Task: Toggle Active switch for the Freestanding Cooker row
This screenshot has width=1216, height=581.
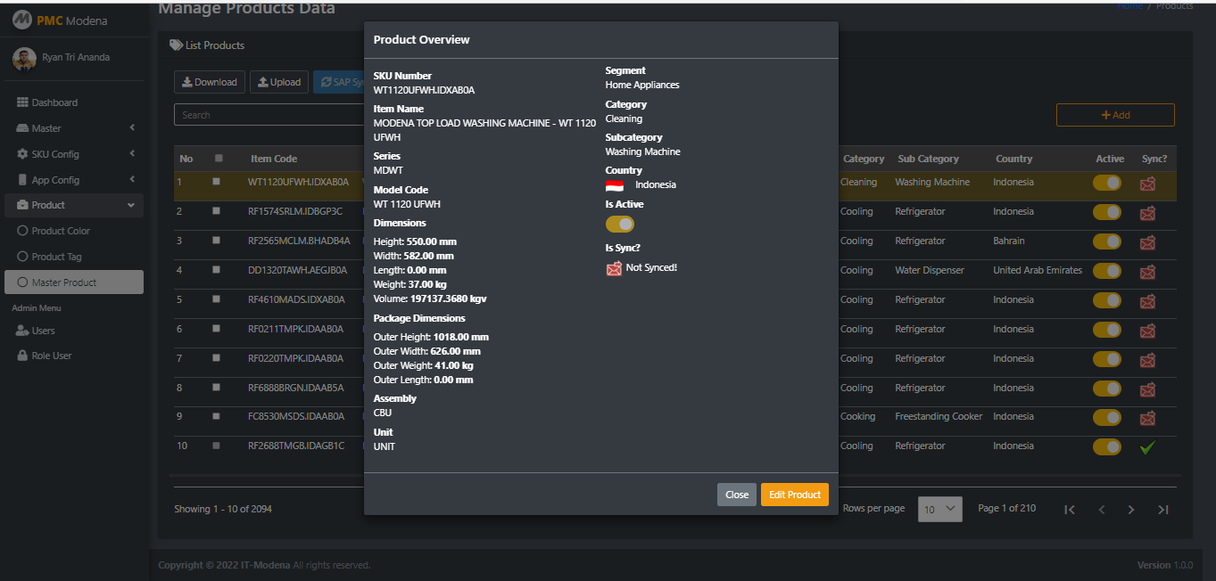Action: (x=1107, y=417)
